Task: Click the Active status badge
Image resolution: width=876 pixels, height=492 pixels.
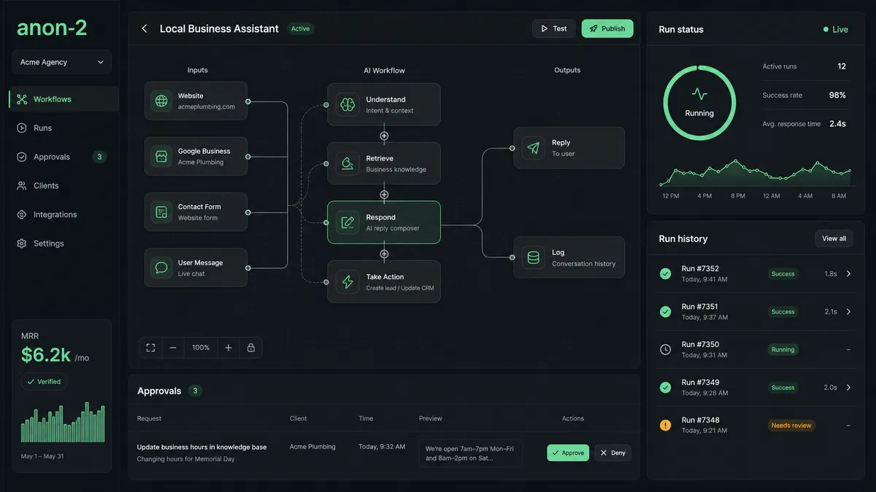Action: coord(301,28)
